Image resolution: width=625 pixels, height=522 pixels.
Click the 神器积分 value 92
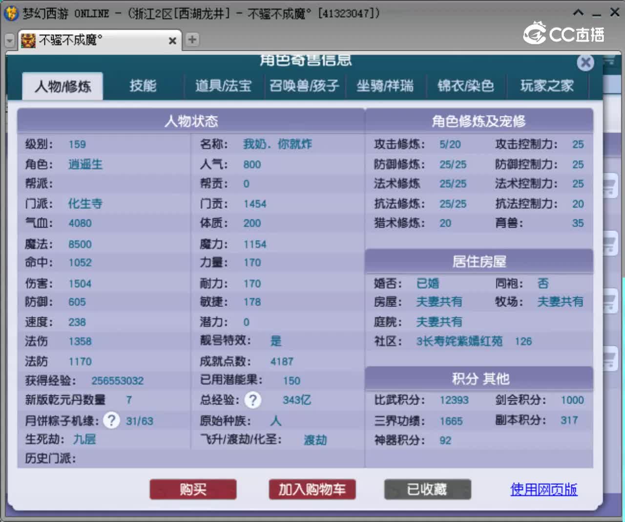coord(445,440)
